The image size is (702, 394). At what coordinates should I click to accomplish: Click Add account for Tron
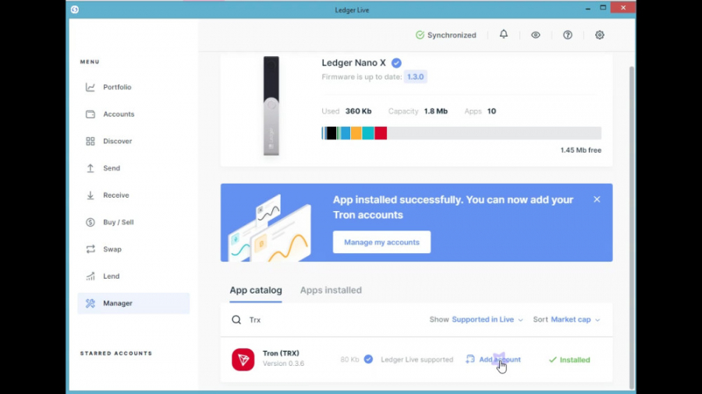pos(494,360)
